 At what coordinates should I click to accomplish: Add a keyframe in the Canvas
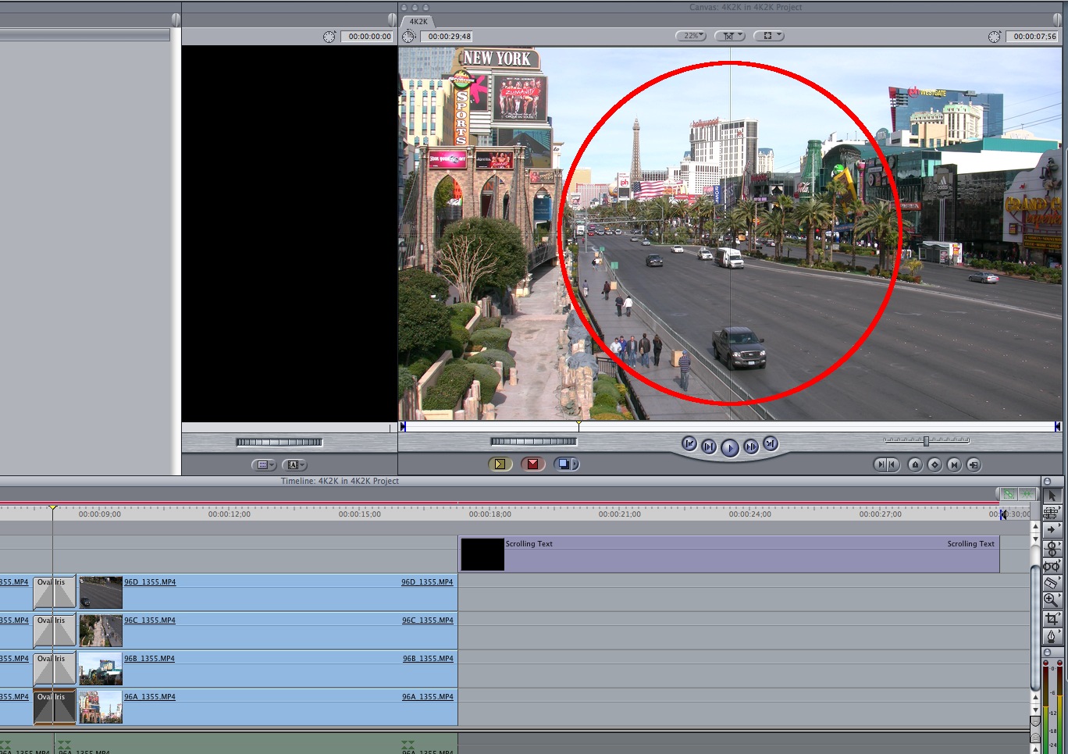pos(934,465)
